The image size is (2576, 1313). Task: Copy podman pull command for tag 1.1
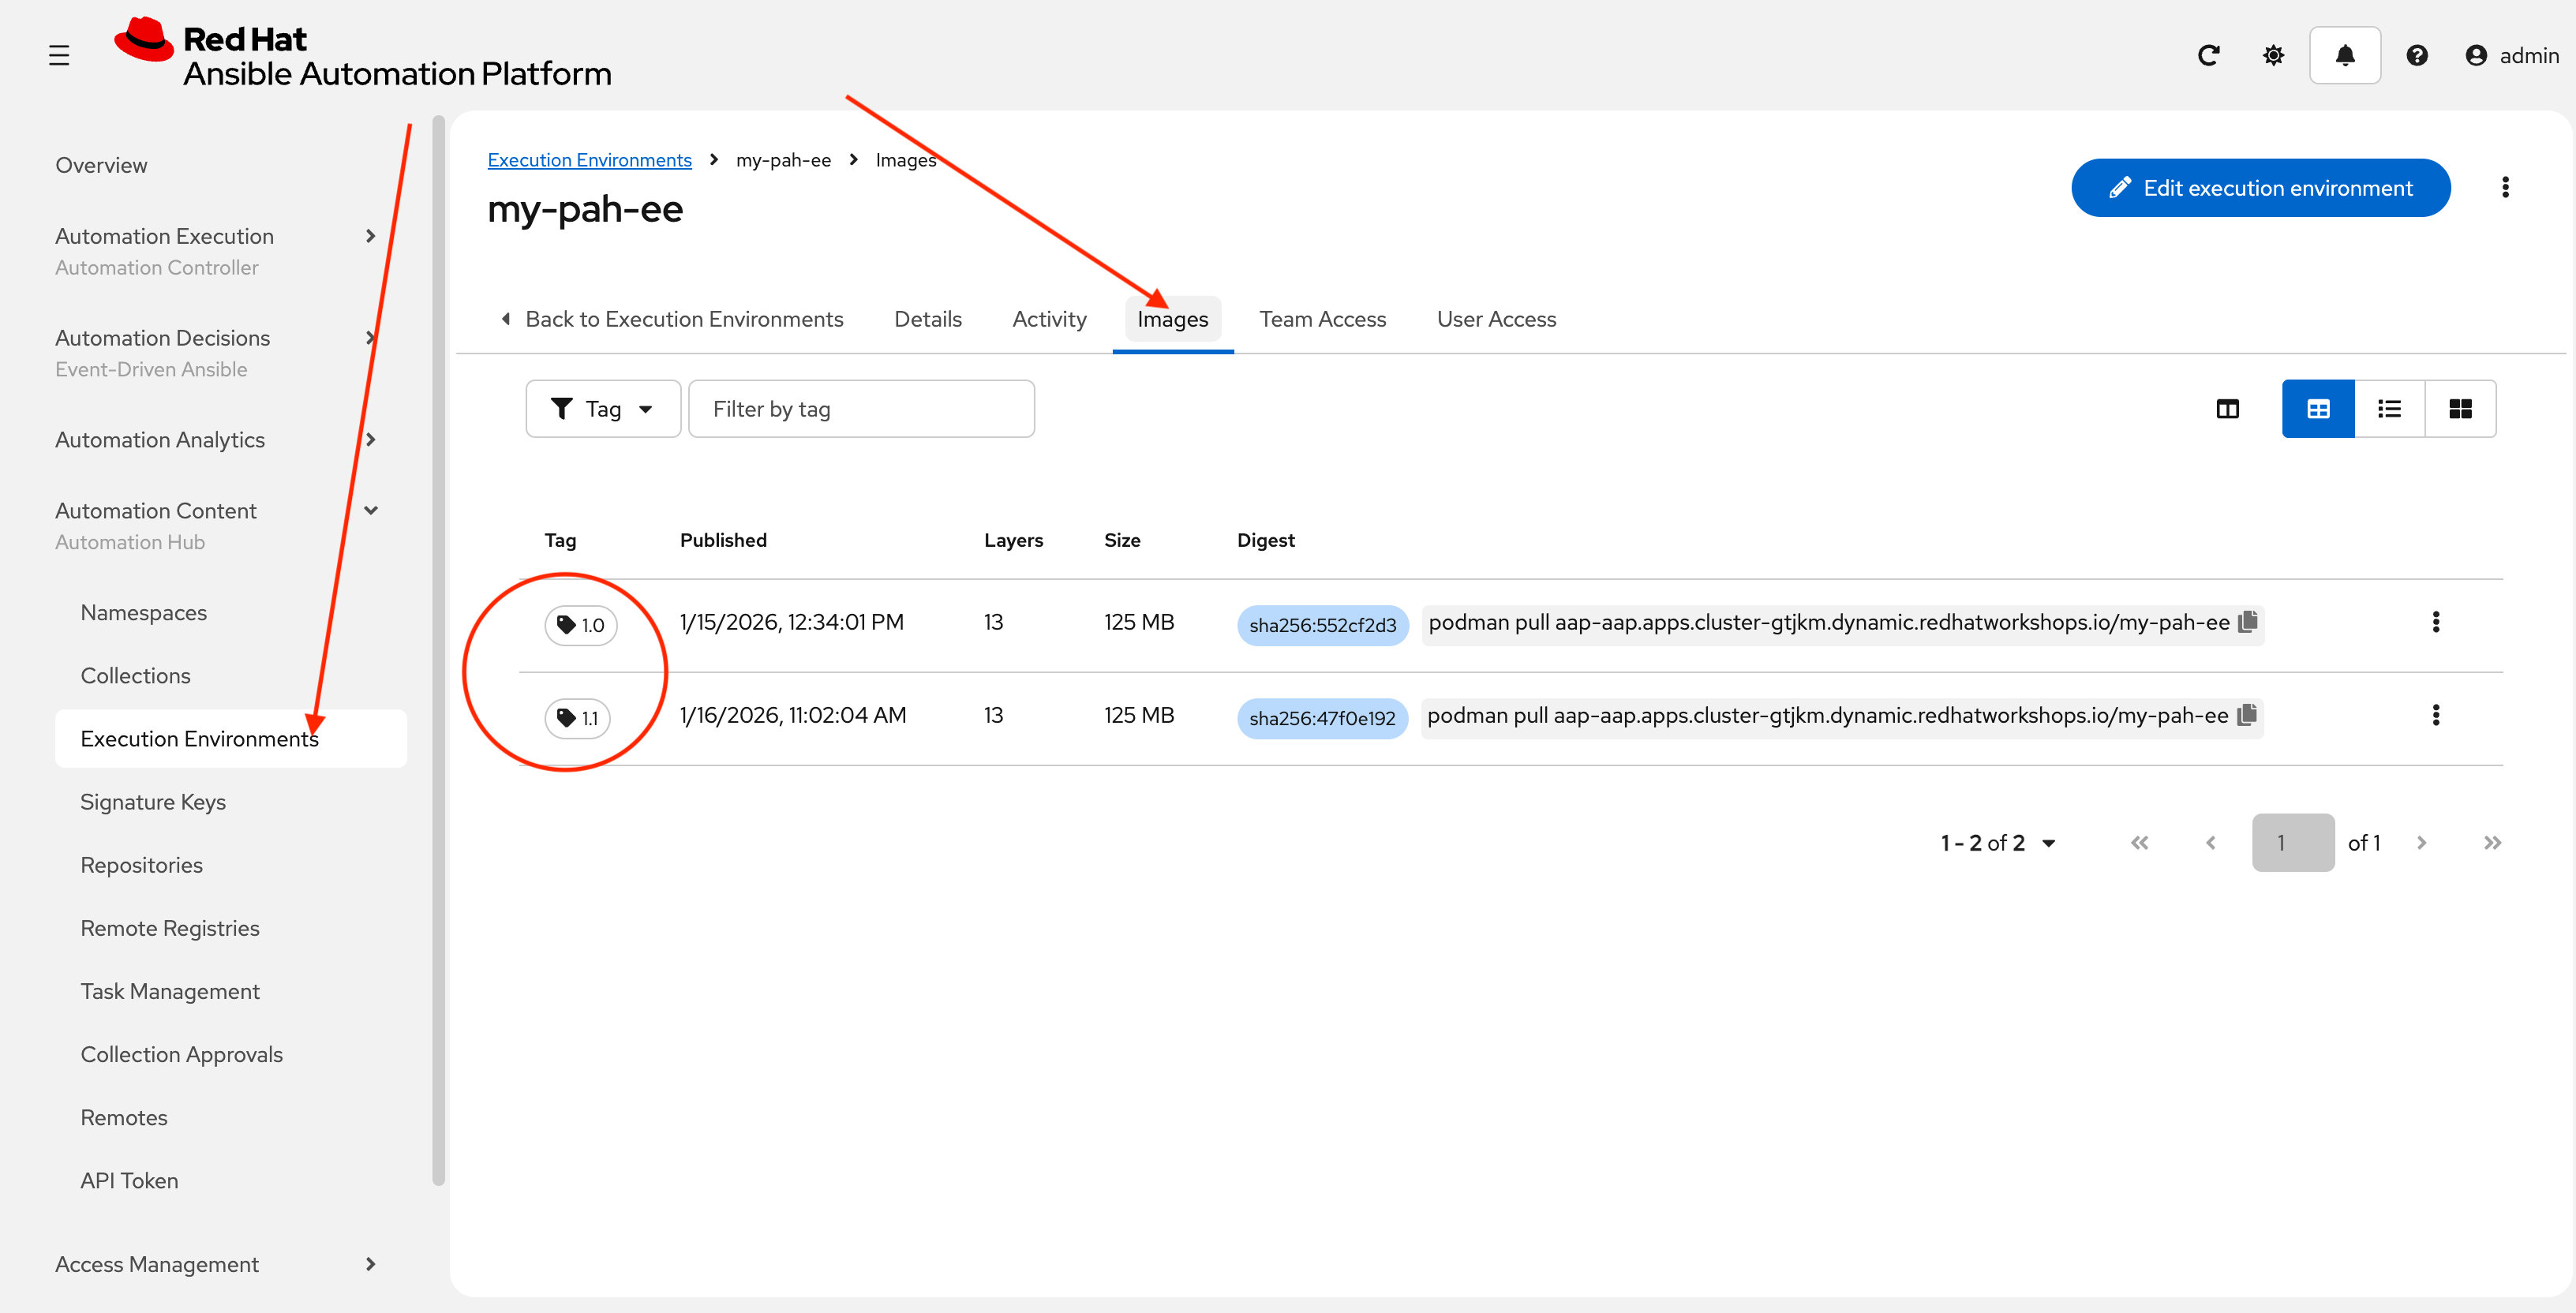click(2247, 715)
